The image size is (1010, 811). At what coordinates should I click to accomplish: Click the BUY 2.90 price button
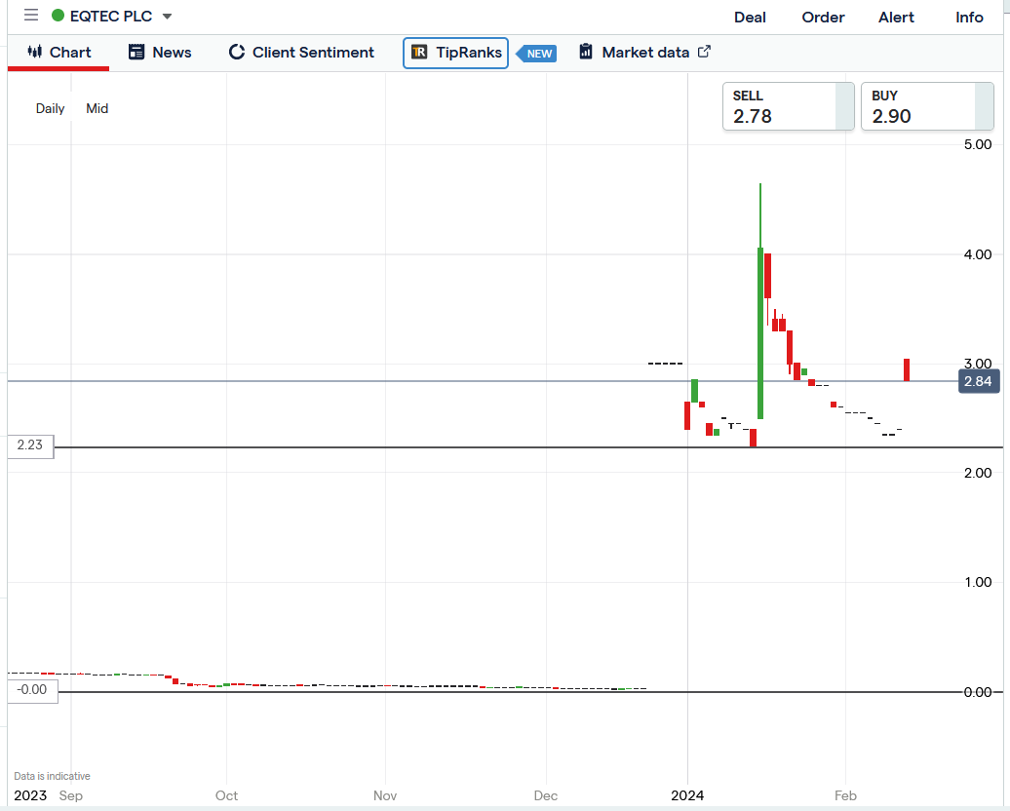[927, 106]
